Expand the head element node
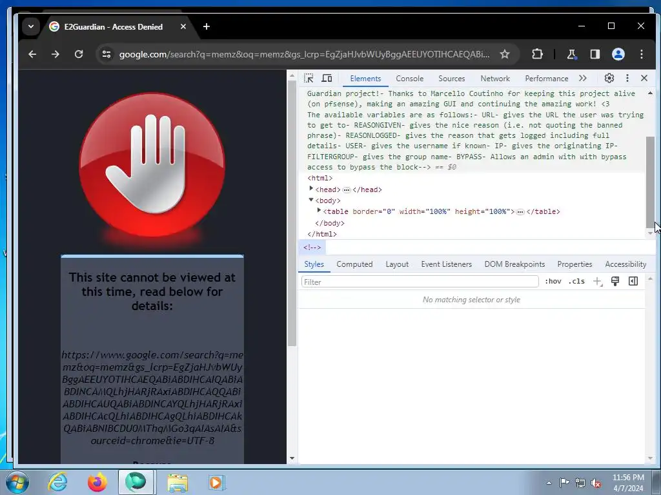This screenshot has height=495, width=661. click(311, 189)
